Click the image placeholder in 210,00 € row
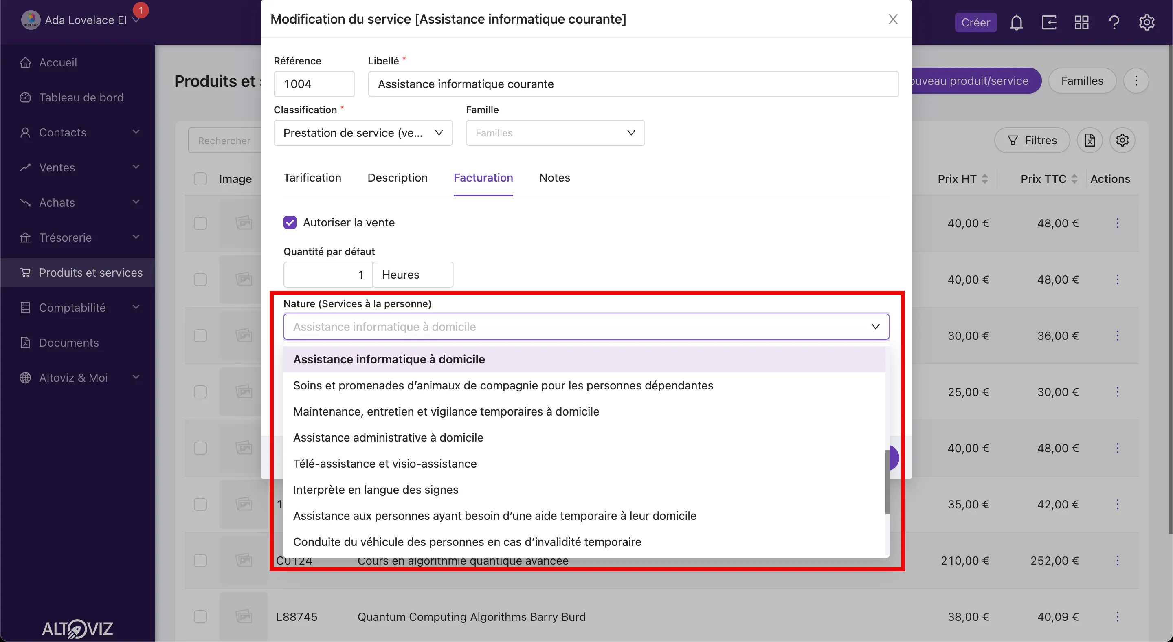This screenshot has height=642, width=1173. 244,561
